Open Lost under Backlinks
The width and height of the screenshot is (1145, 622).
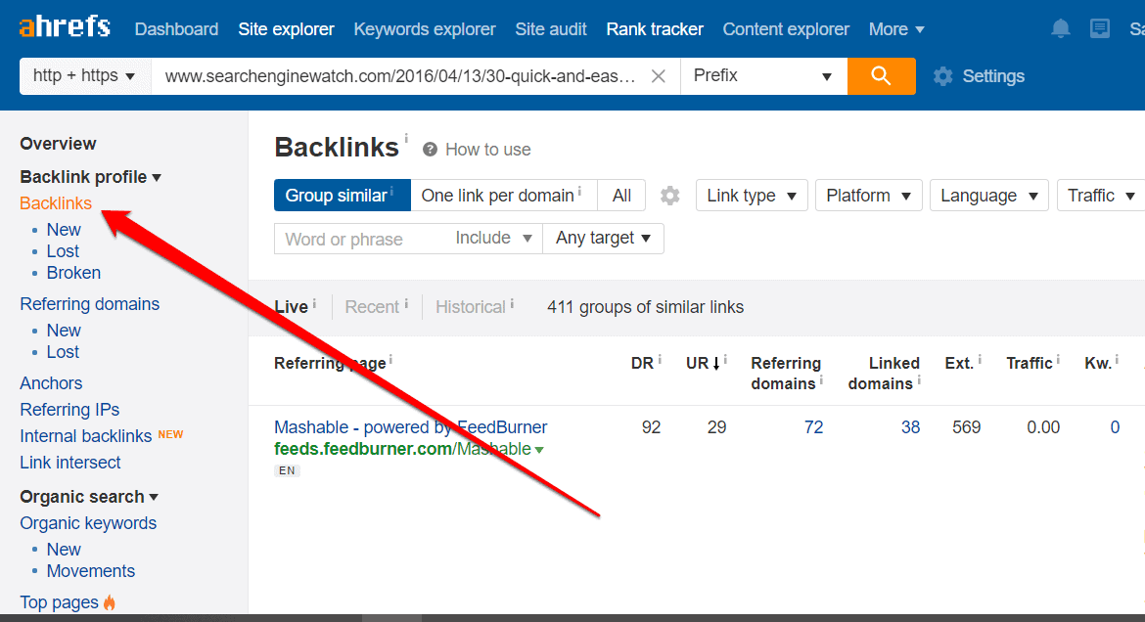pos(63,251)
